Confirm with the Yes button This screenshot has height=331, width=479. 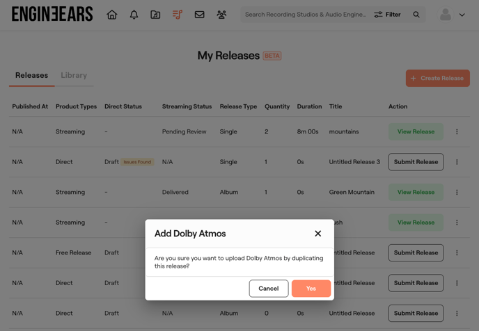311,289
